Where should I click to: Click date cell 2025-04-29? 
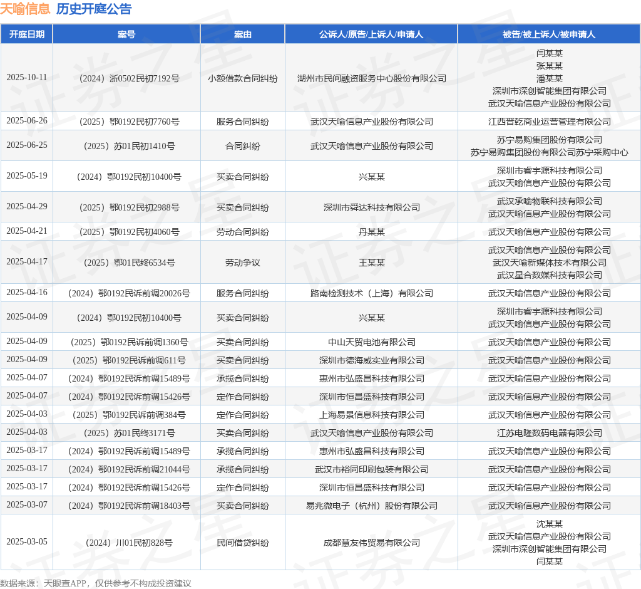[x=26, y=207]
